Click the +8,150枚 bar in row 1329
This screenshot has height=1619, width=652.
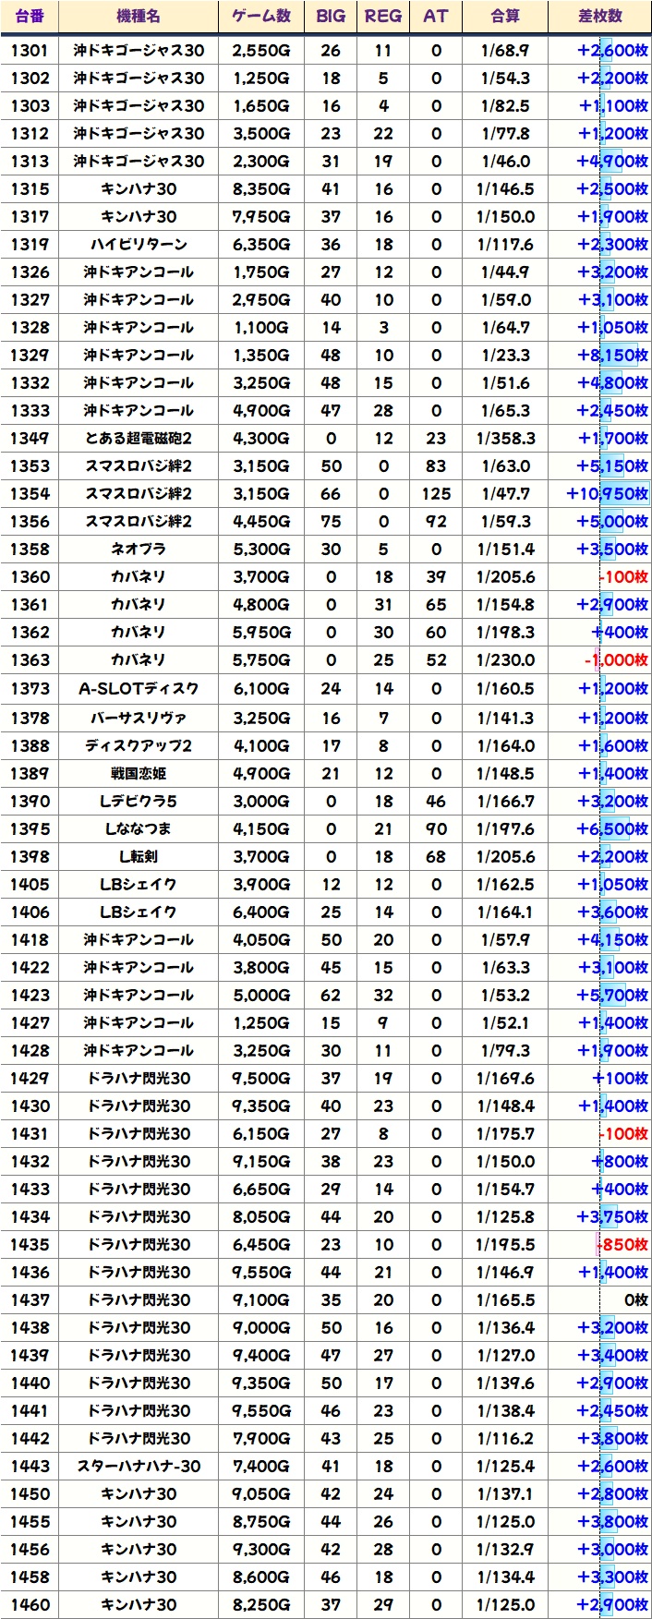coord(612,356)
